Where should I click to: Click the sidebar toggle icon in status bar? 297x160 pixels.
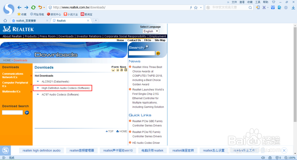(x=4, y=158)
